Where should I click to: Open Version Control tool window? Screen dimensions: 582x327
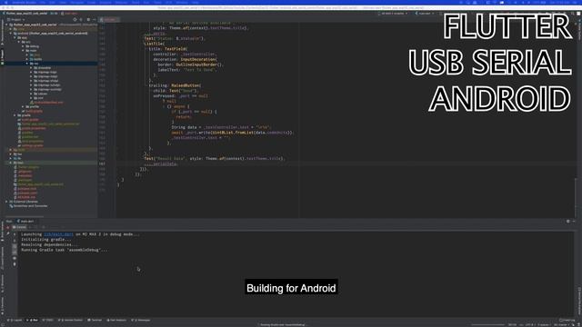71,320
